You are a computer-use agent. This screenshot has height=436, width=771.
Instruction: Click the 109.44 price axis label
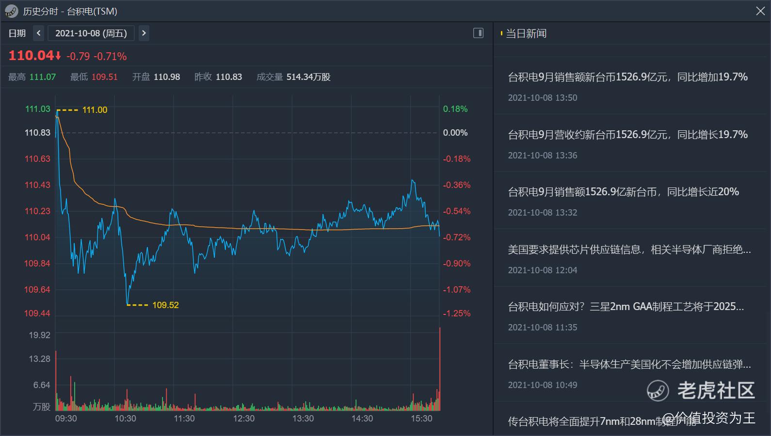pos(37,313)
